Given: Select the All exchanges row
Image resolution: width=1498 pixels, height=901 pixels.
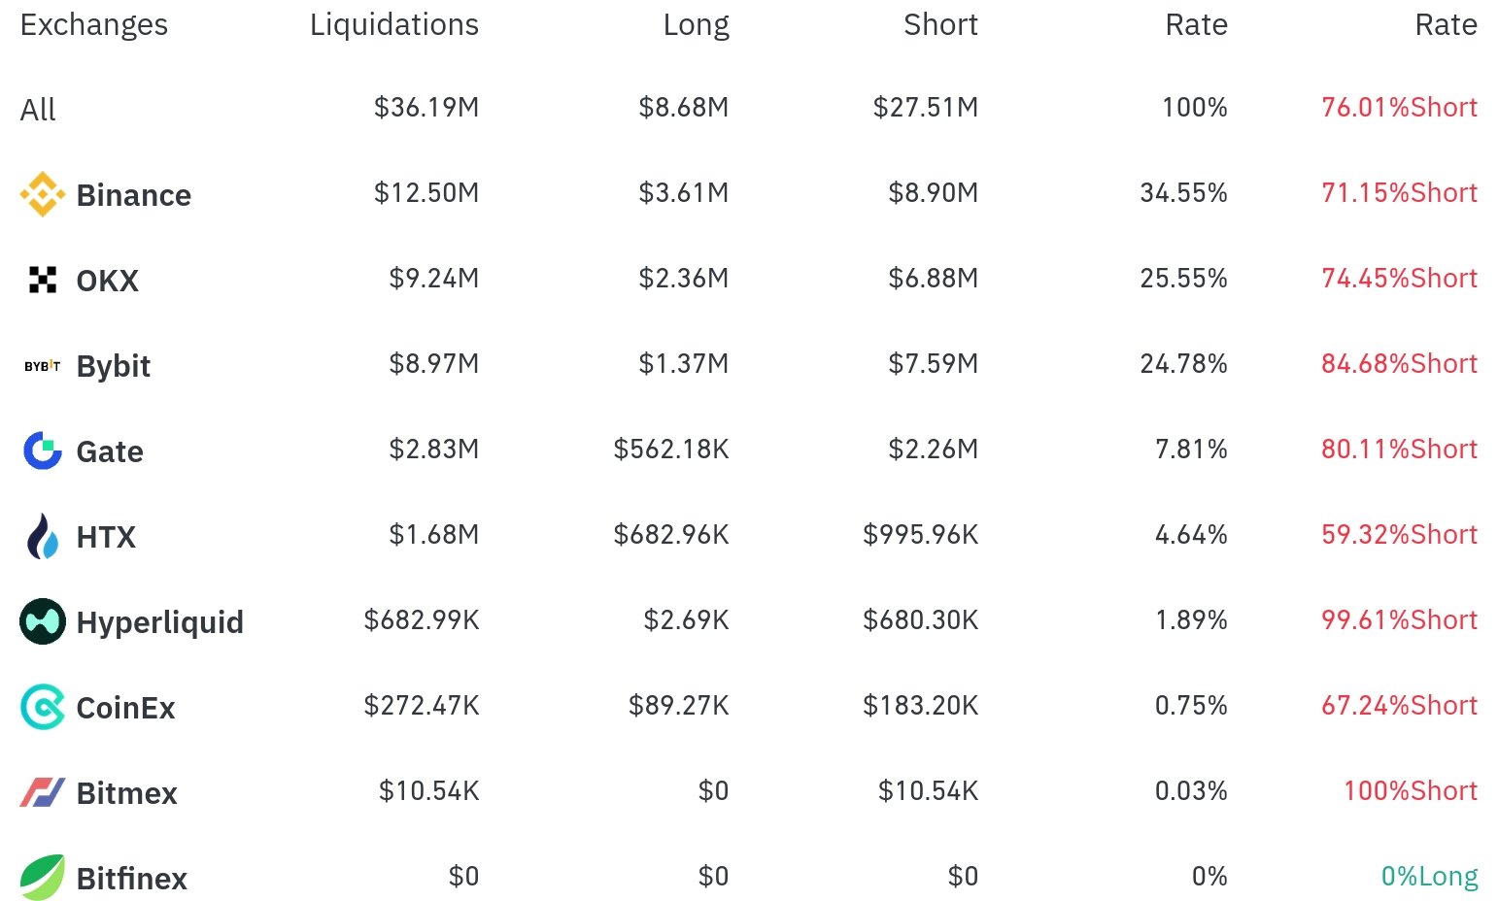Looking at the screenshot, I should pyautogui.click(x=749, y=108).
